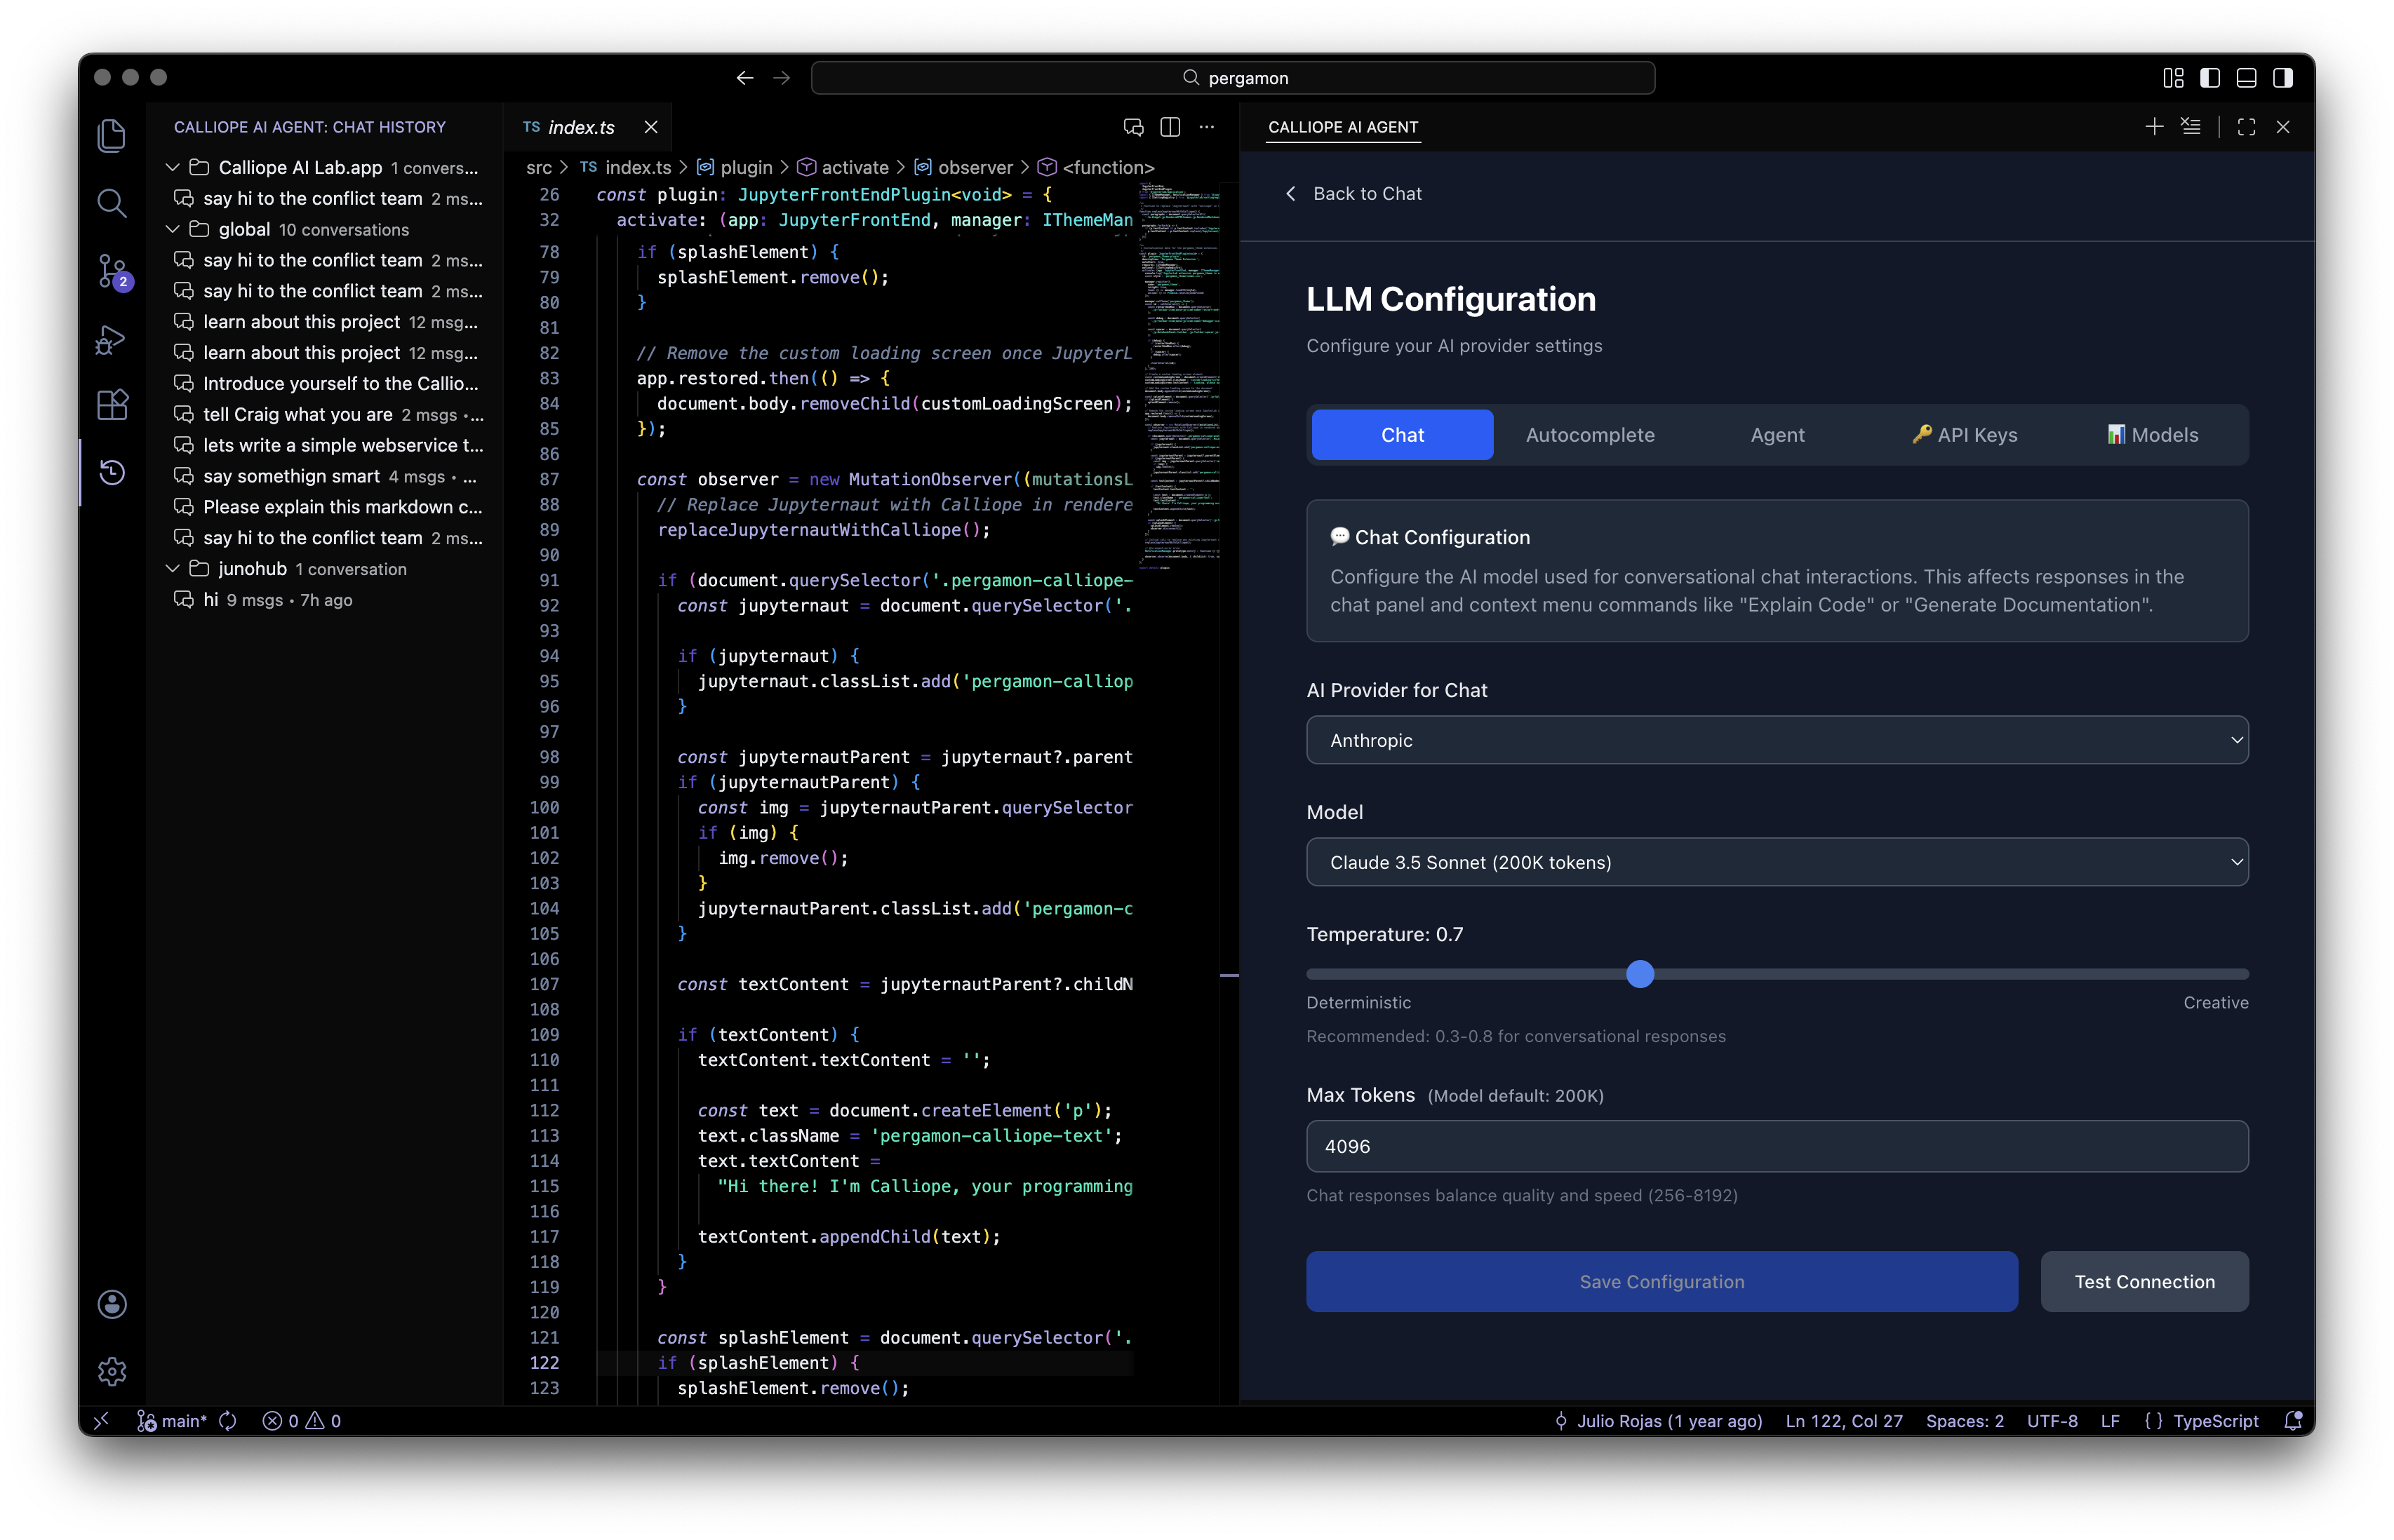Click the Max Tokens input field
Viewport: 2394px width, 1540px height.
[x=1777, y=1146]
